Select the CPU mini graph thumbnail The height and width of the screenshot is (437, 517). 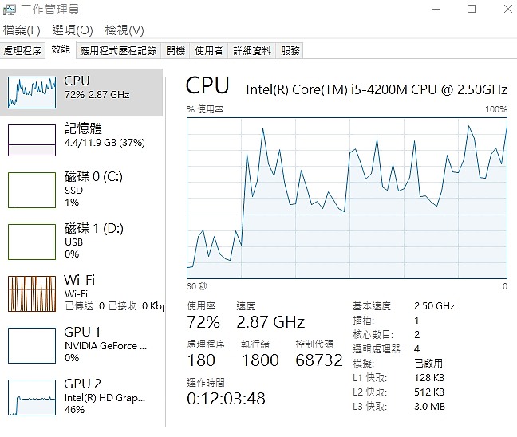click(x=32, y=93)
